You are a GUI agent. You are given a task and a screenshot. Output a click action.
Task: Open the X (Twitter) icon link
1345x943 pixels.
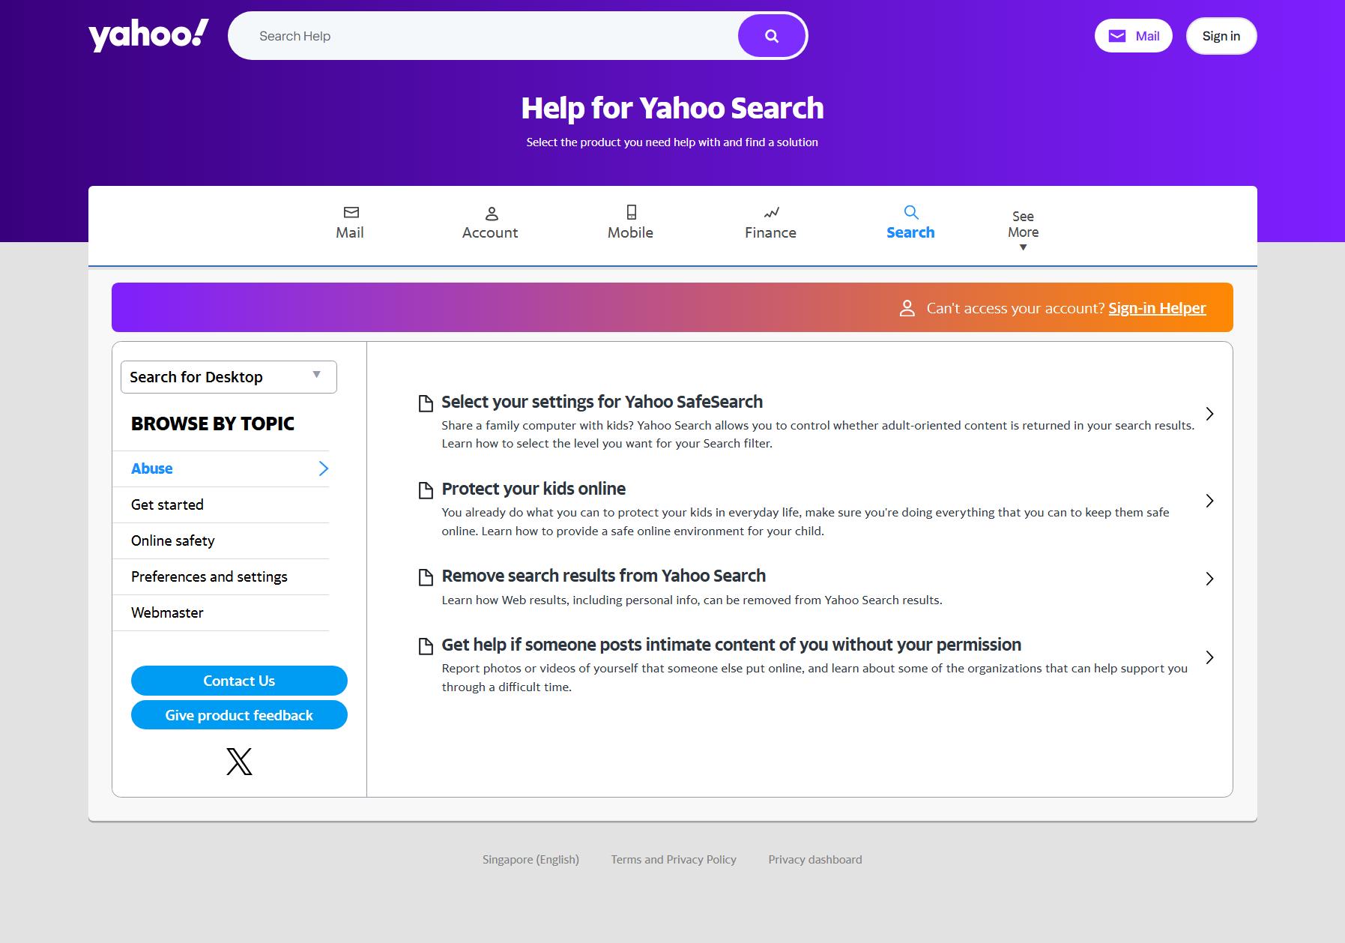click(x=239, y=762)
